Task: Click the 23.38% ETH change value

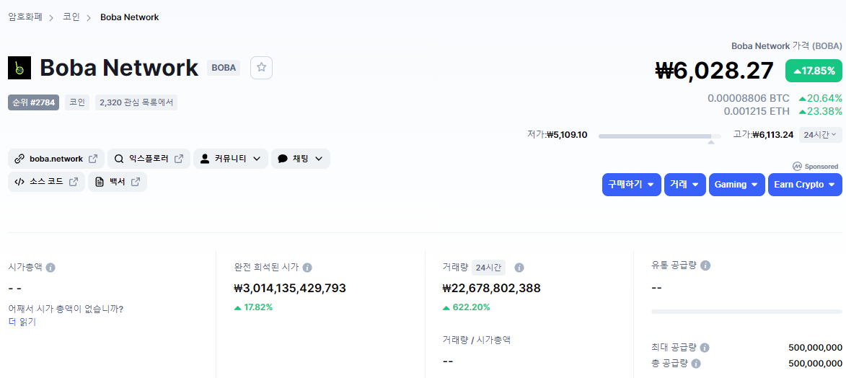Action: click(x=820, y=111)
